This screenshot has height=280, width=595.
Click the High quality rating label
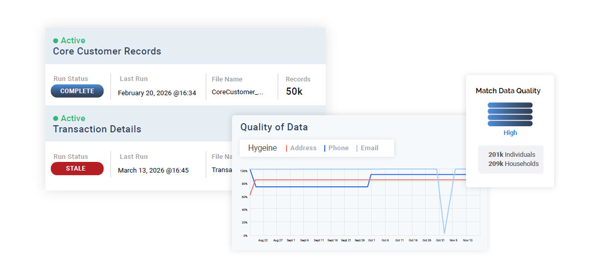(510, 133)
